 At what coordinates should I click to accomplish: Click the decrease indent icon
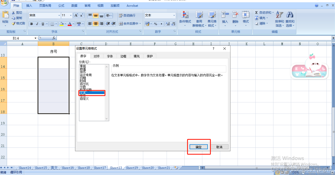pos(108,24)
